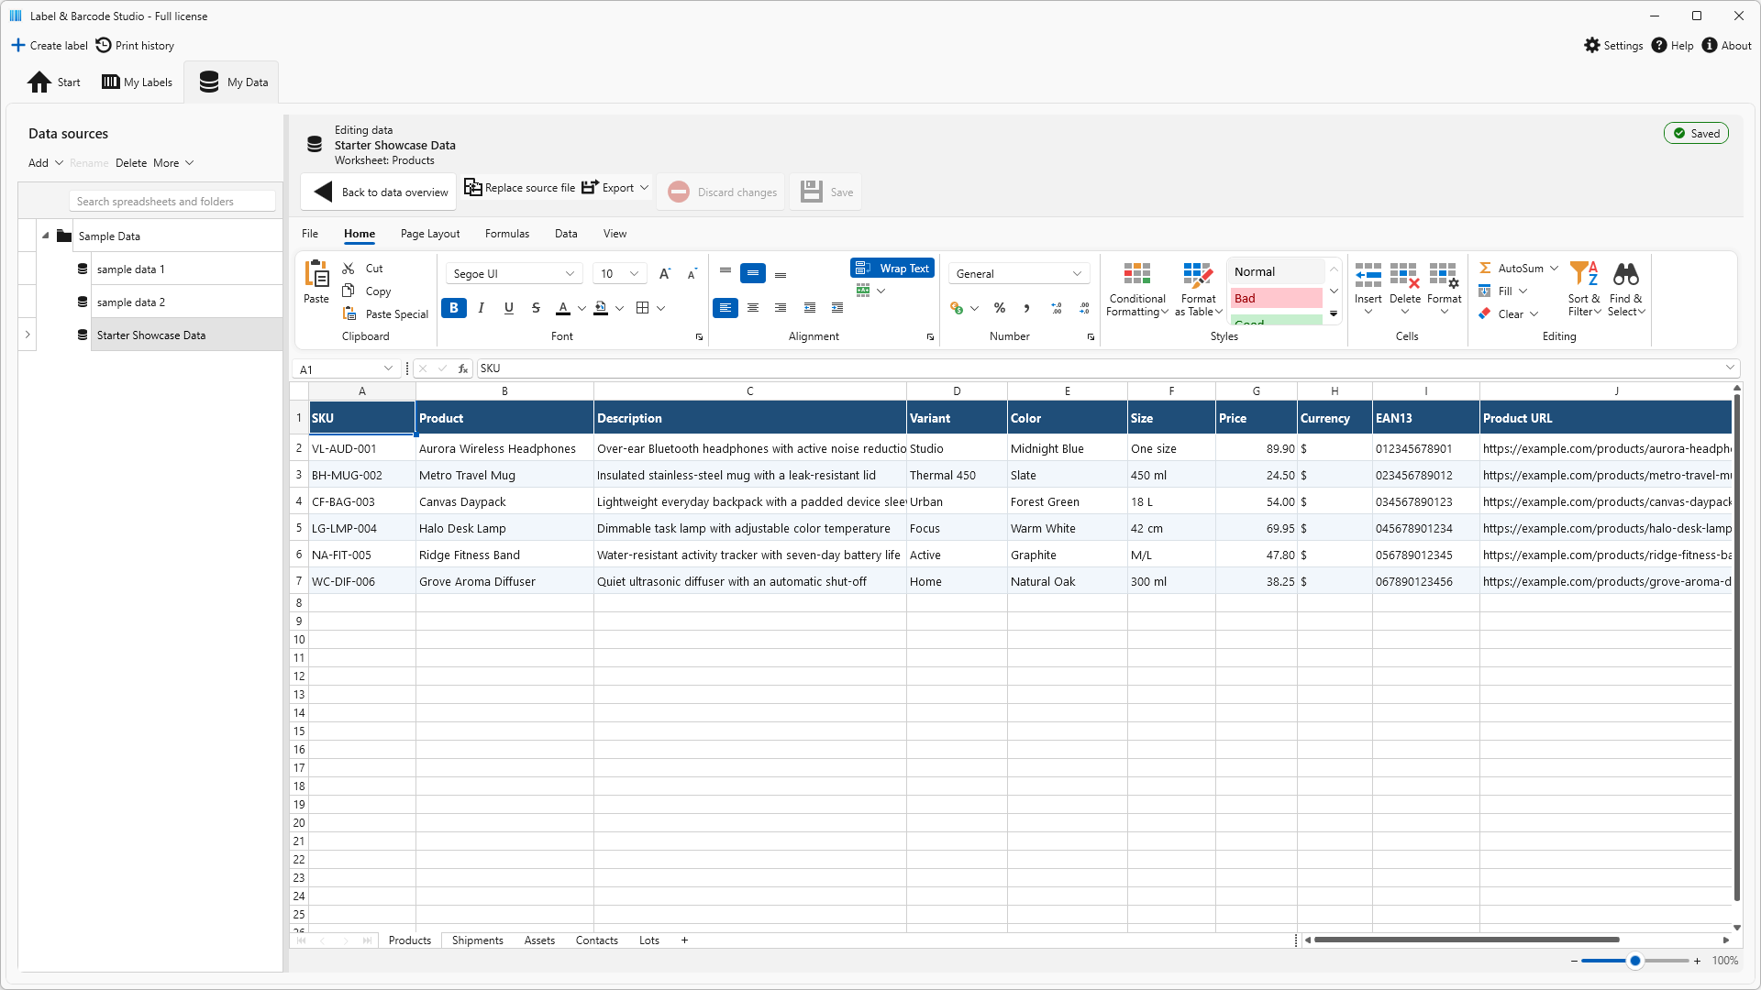The image size is (1761, 990).
Task: Toggle Wrap Text
Action: click(x=892, y=269)
